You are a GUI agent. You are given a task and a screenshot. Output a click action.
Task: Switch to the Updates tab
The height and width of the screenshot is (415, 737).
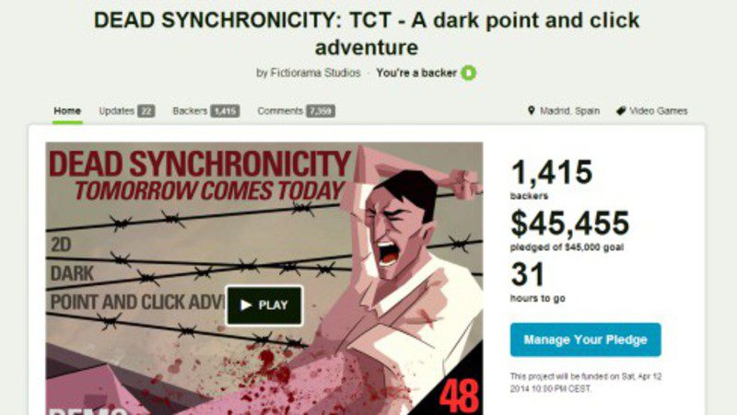(x=117, y=111)
